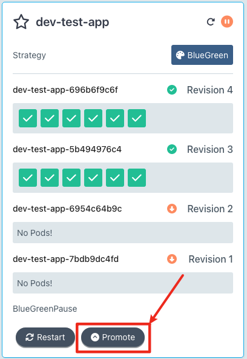Click Revision 2 orange scaled-down icon
The height and width of the screenshot is (359, 247).
(172, 209)
